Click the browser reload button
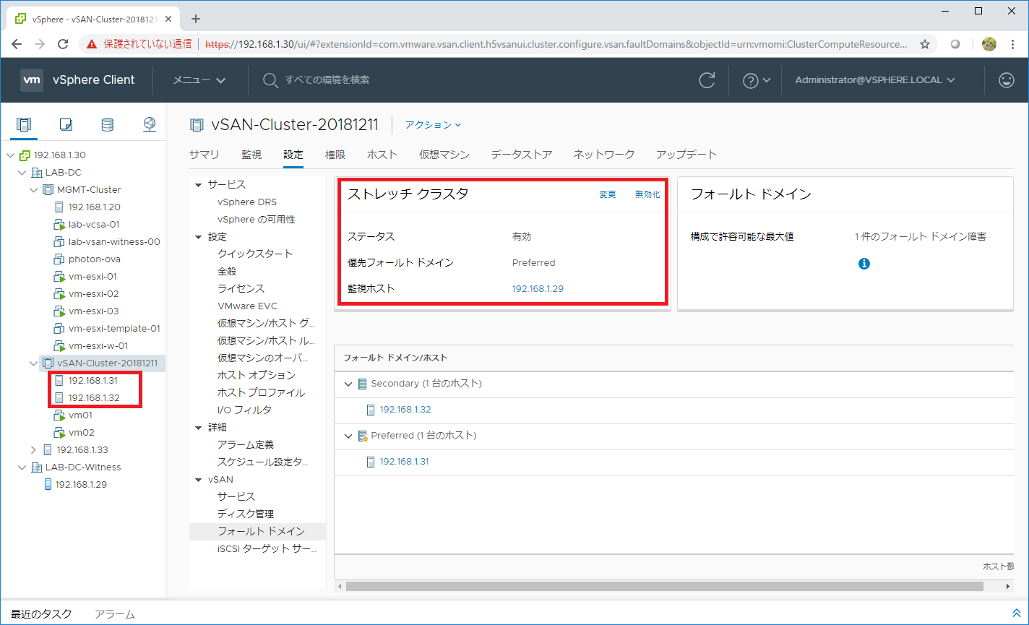 [x=63, y=44]
